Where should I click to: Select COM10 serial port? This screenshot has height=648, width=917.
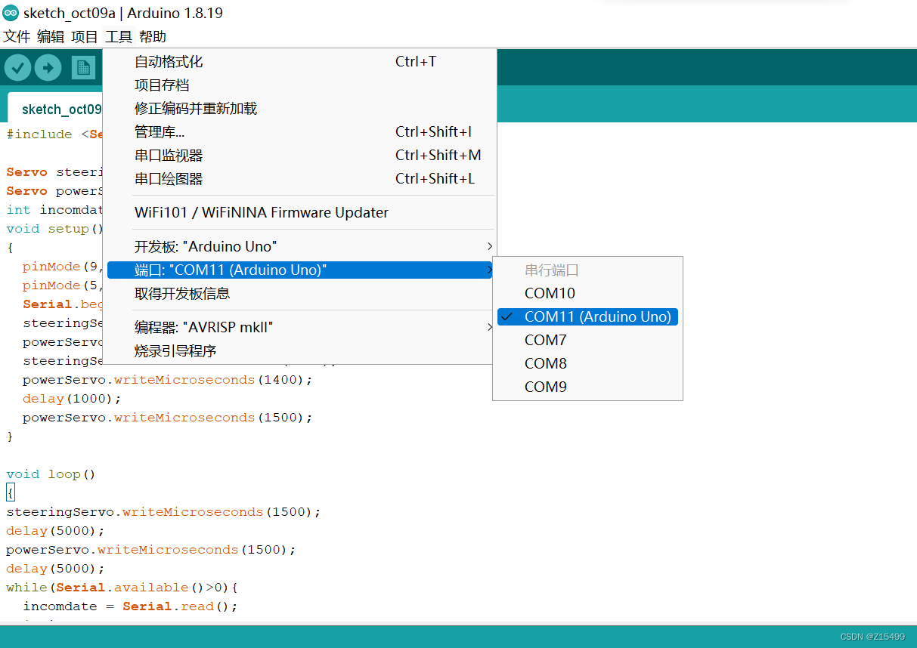click(x=587, y=293)
